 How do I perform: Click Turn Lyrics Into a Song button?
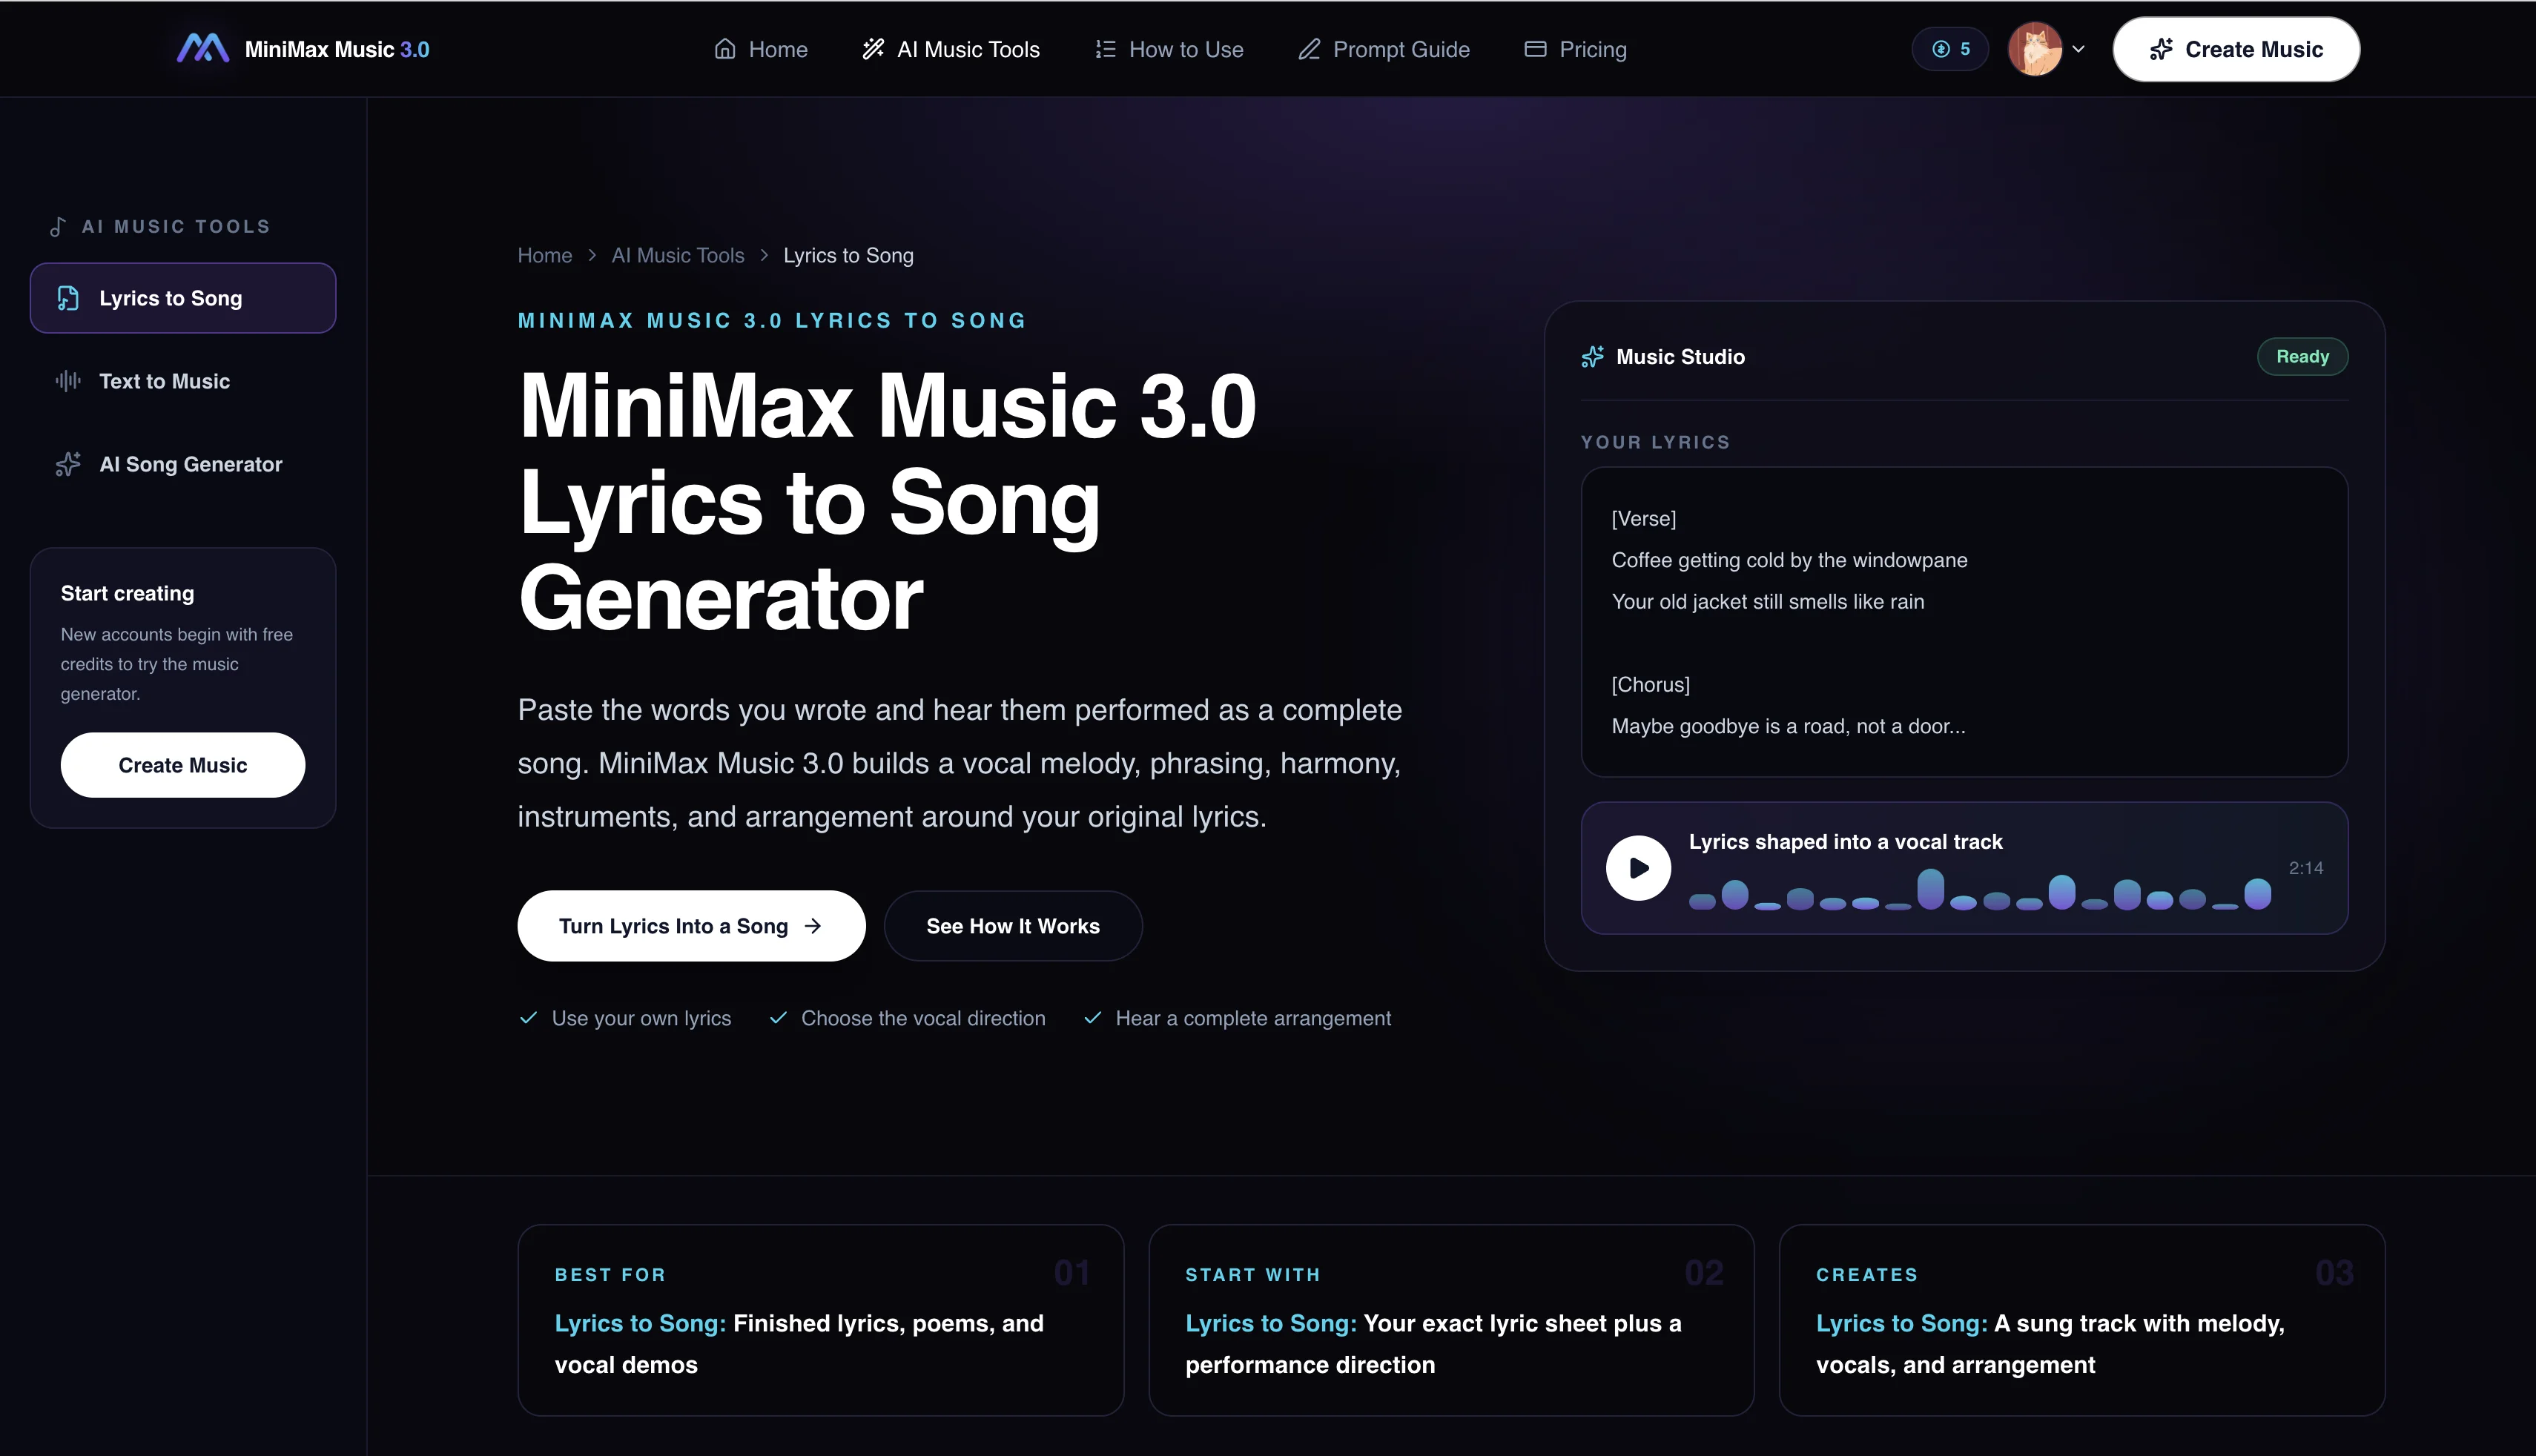pyautogui.click(x=691, y=926)
